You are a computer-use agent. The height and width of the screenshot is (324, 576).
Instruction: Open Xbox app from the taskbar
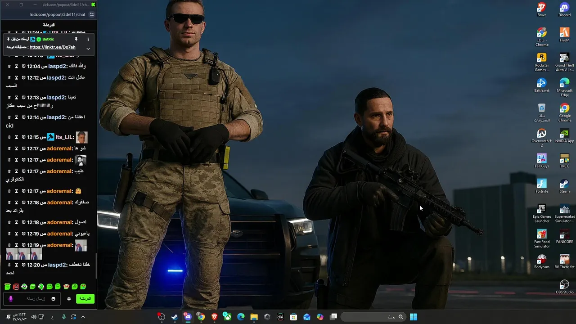[x=227, y=317]
